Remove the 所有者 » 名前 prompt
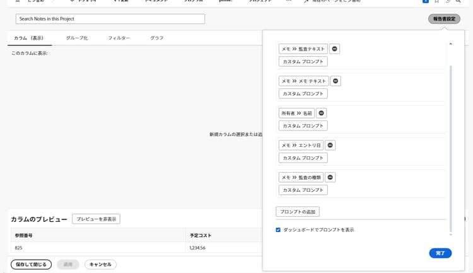The height and width of the screenshot is (273, 473). point(321,113)
